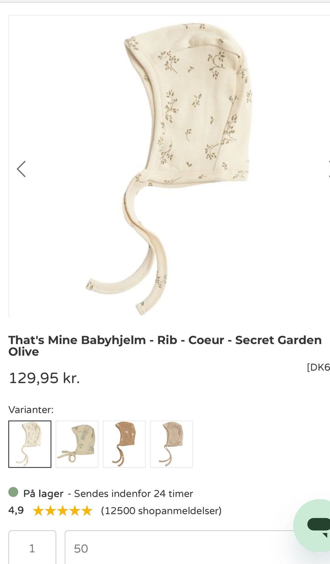Go to next product image with right arrow
Screen dimensions: 330x564
pyautogui.click(x=328, y=169)
